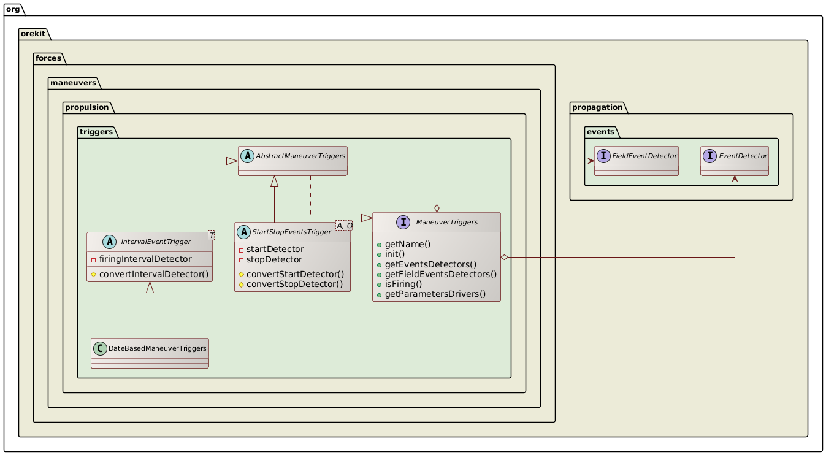Click the abstract icon on StartStopEventsTrigger
The width and height of the screenshot is (826, 455).
click(x=243, y=232)
